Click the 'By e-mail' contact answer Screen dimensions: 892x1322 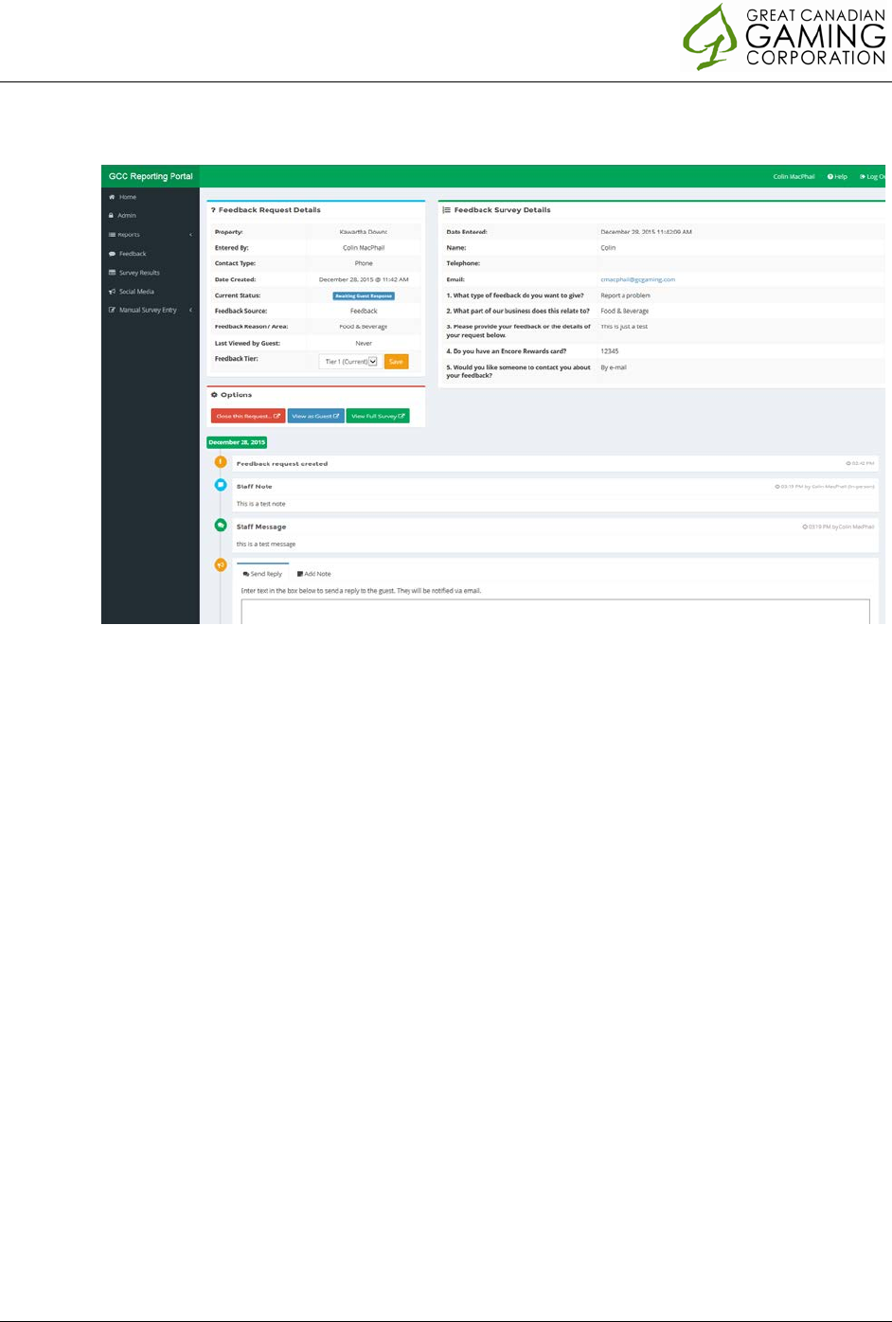(x=614, y=367)
